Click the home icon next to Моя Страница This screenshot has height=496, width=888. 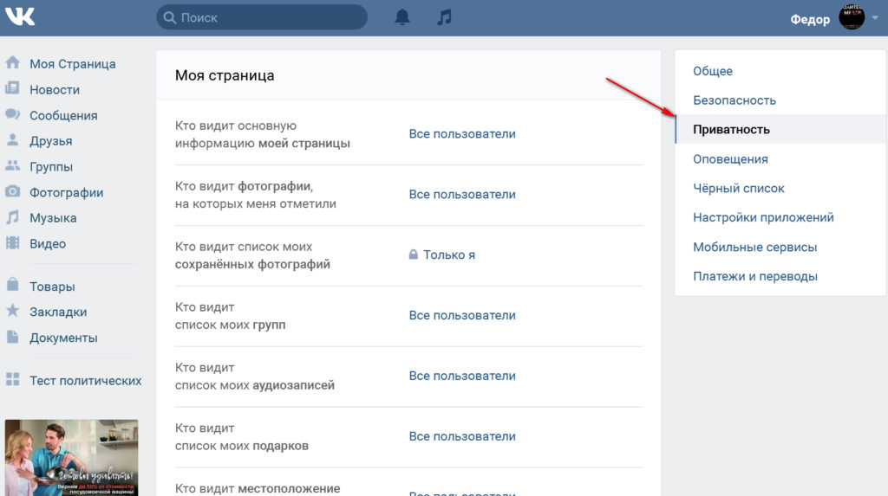coord(12,62)
